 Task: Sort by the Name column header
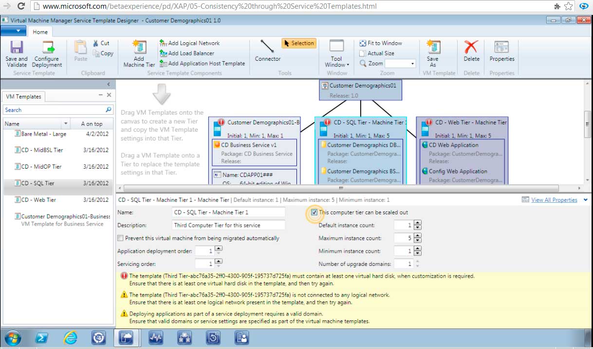pyautogui.click(x=33, y=124)
